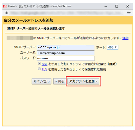Close the Gmail popup window
The width and height of the screenshot is (135, 130).
127,6
